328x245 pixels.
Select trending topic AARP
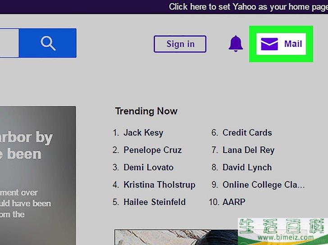pos(234,202)
